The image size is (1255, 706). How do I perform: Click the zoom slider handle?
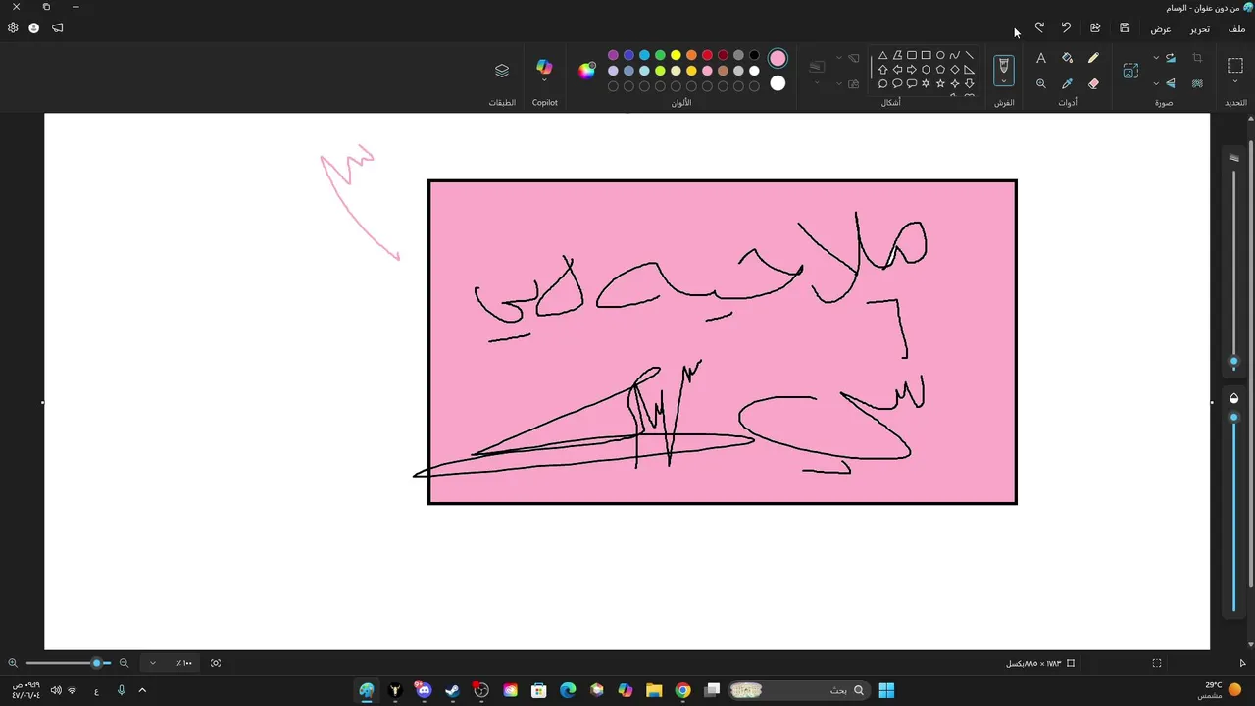click(96, 663)
